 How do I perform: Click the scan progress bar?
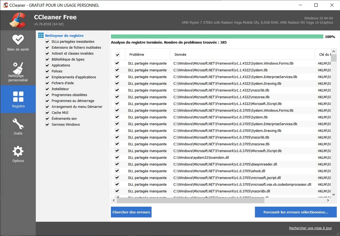pyautogui.click(x=217, y=37)
